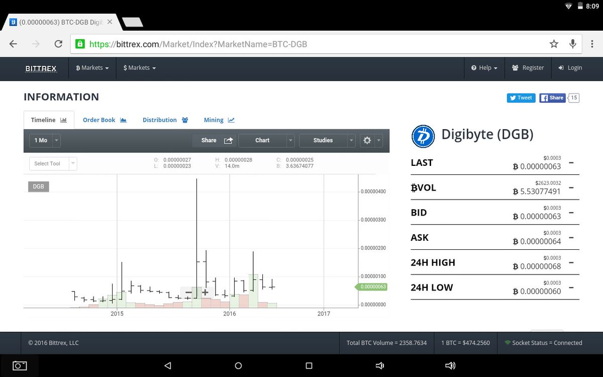603x377 pixels.
Task: Take a screenshot with camera icon
Action: [x=20, y=365]
